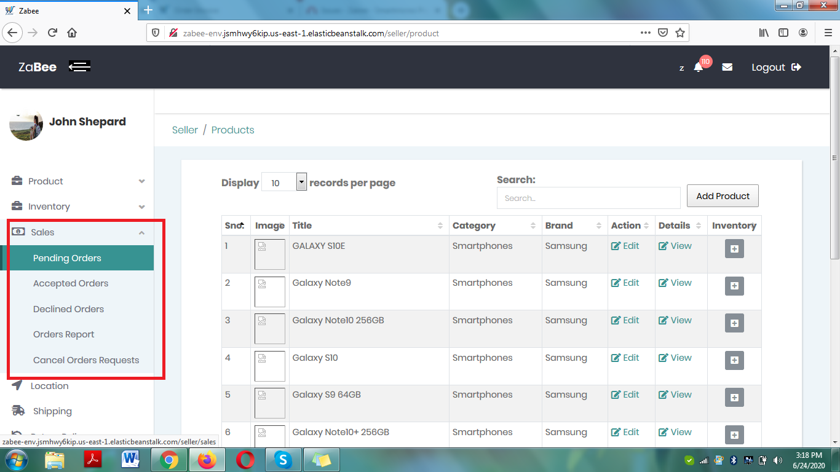
Task: Close the Zabee browser tab
Action: point(127,11)
